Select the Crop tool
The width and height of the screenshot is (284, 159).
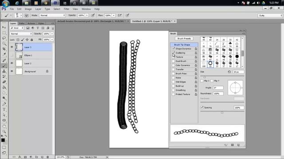click(x=4, y=49)
